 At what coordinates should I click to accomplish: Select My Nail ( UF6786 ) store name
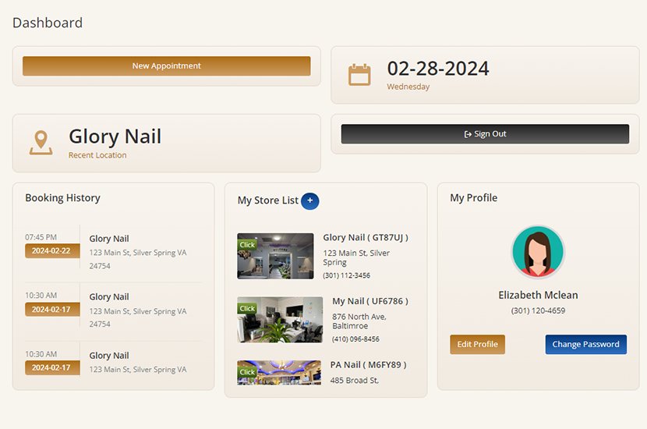[x=370, y=301]
